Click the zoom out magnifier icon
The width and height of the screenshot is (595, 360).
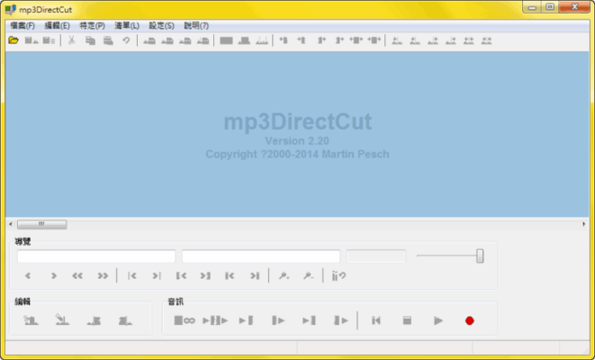tap(309, 275)
